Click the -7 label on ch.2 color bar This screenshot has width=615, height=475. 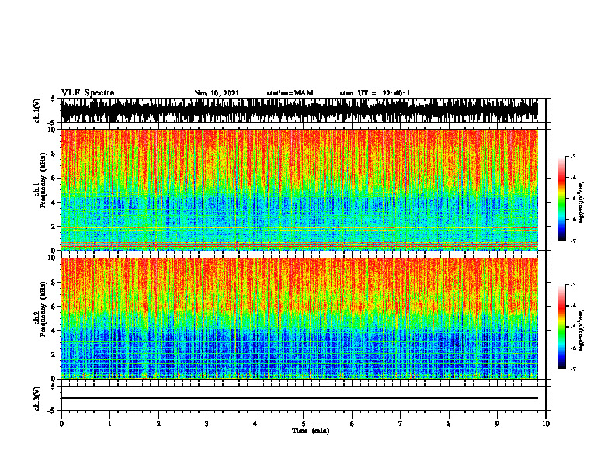pos(573,369)
